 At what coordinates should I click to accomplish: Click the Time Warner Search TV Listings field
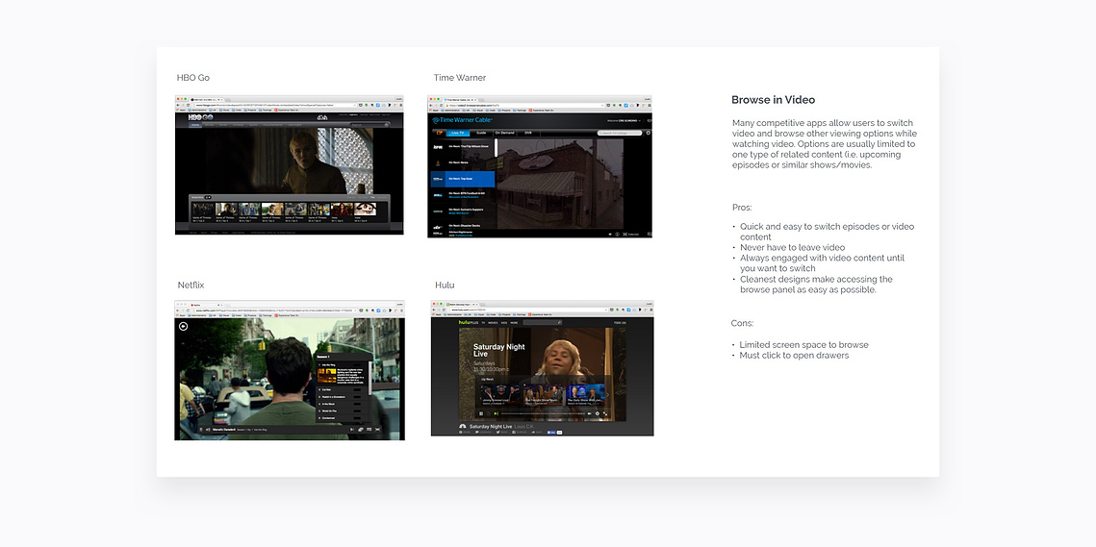620,133
